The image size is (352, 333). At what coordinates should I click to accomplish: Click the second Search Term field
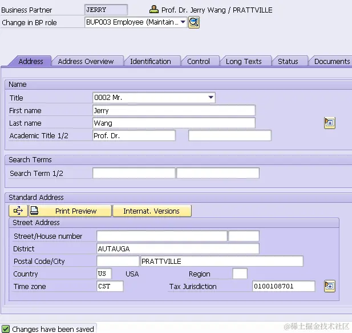(x=218, y=173)
